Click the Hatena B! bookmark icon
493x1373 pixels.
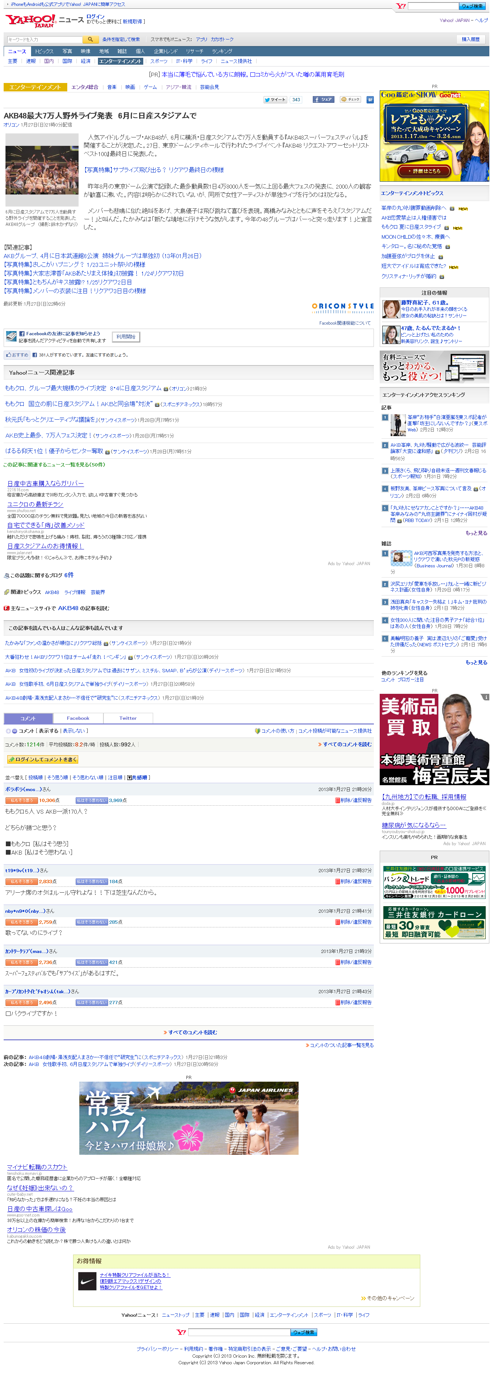pos(370,100)
